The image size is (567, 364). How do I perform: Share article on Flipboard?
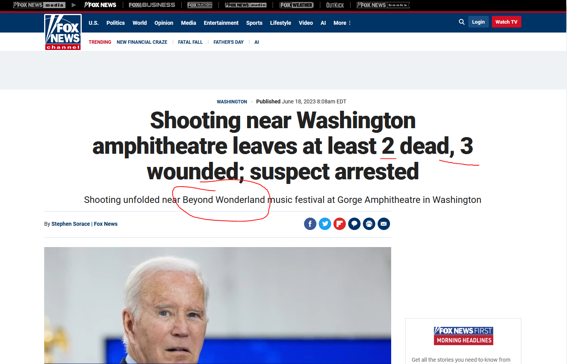point(340,224)
